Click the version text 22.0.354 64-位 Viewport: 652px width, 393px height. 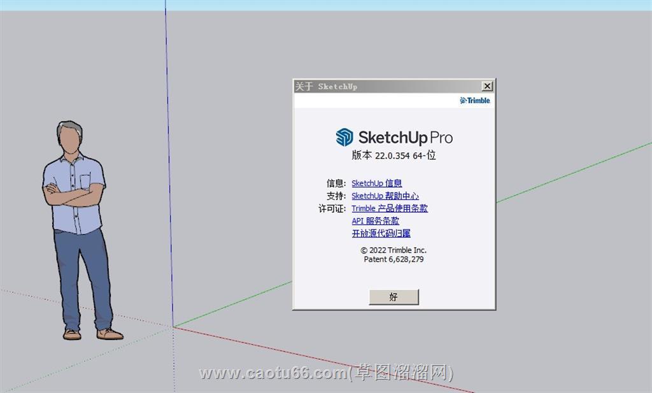click(x=393, y=155)
